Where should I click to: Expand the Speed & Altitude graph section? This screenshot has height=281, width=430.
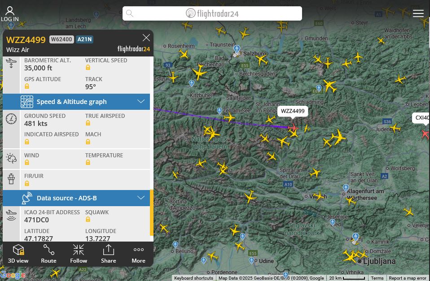[x=72, y=102]
